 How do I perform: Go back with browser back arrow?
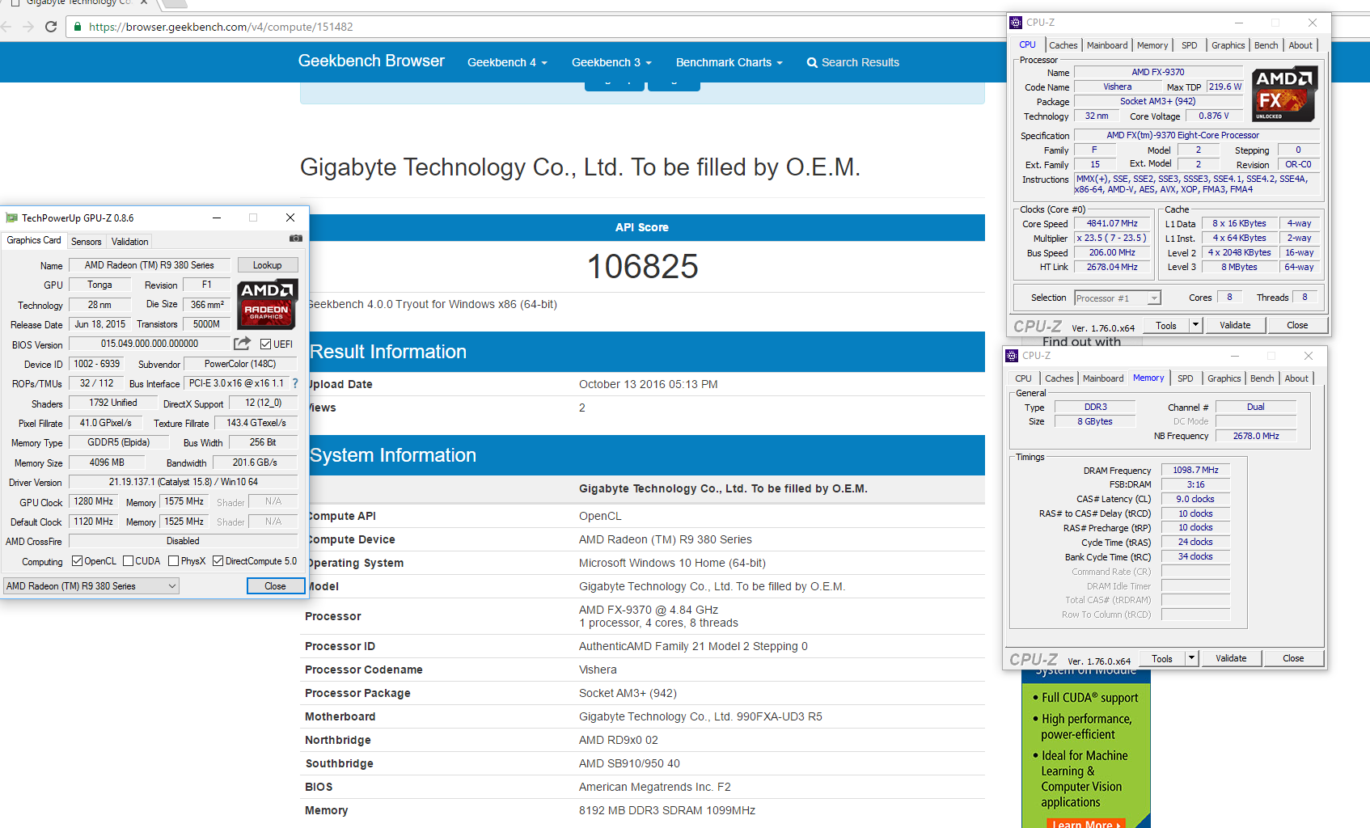(6, 27)
